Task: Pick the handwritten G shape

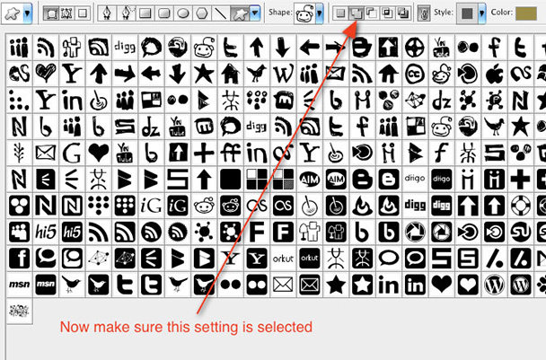Action: click(x=72, y=153)
